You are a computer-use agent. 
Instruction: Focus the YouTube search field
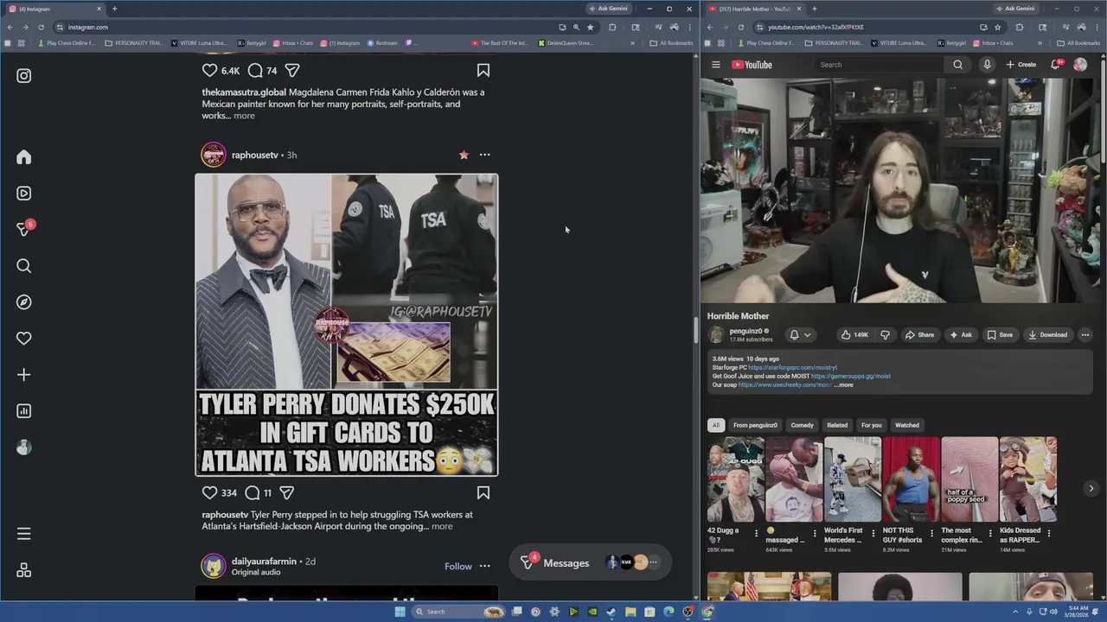pos(880,65)
